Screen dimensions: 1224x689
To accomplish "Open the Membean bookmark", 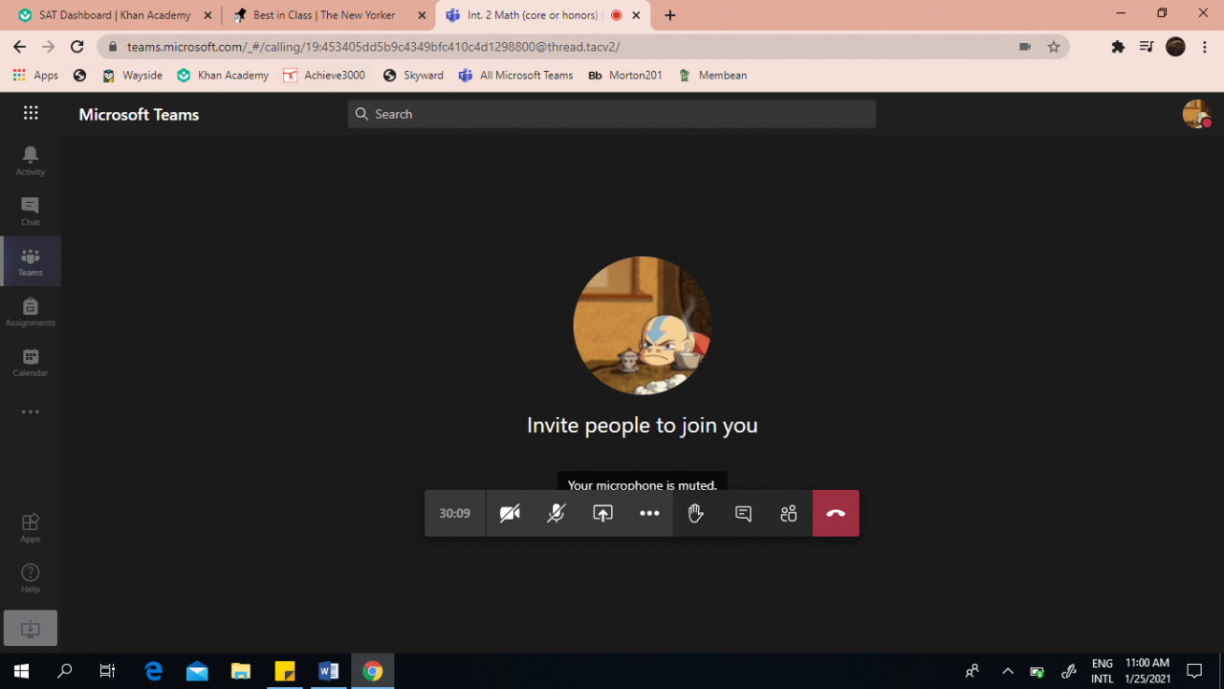I will tap(712, 76).
